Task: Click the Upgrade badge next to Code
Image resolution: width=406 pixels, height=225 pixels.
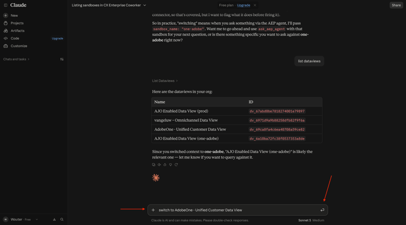Action: coord(57,38)
